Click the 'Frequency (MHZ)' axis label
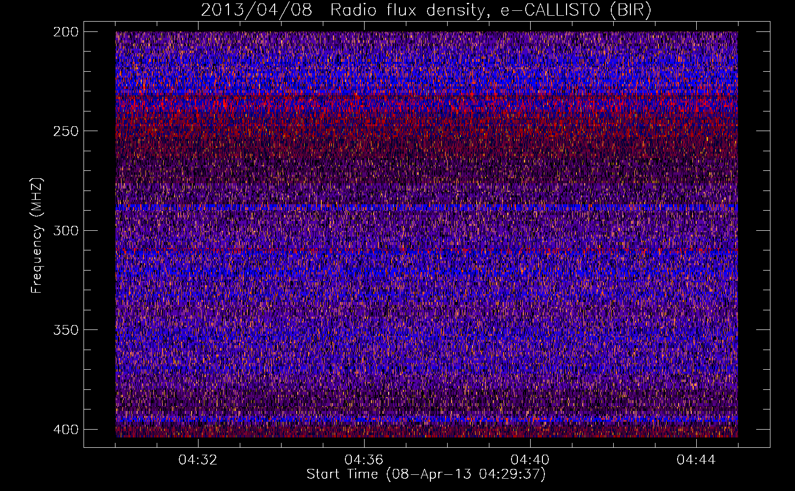This screenshot has width=795, height=491. [36, 236]
